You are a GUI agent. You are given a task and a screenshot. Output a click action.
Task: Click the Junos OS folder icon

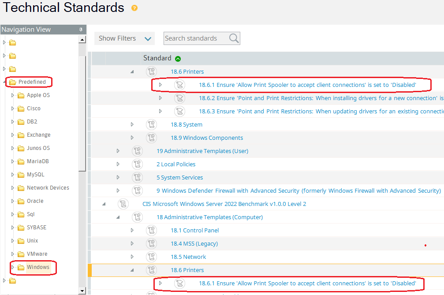click(x=21, y=148)
